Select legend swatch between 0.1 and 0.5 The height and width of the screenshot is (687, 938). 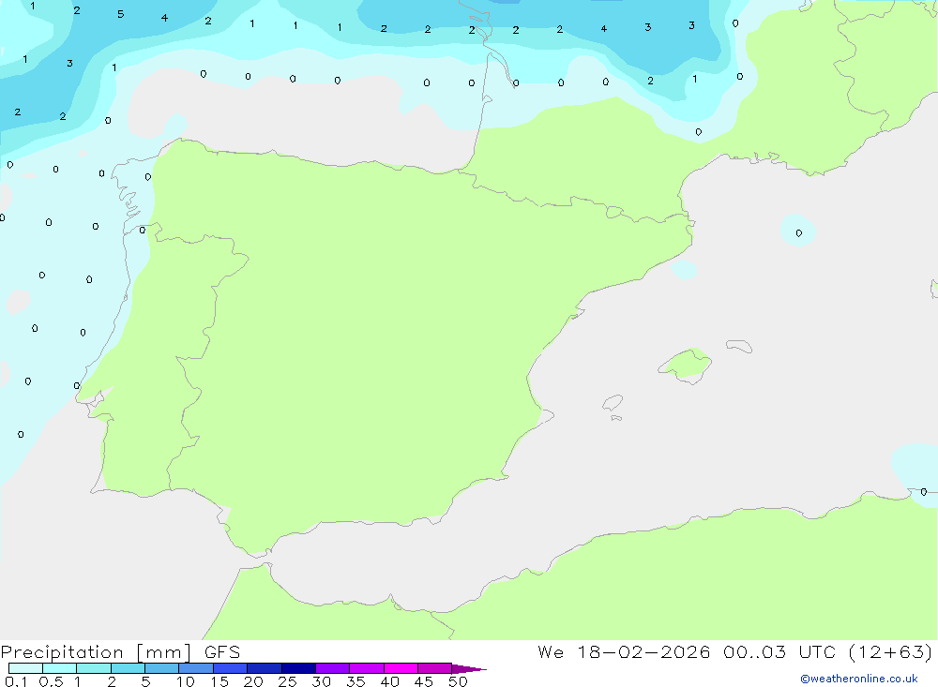(25, 668)
